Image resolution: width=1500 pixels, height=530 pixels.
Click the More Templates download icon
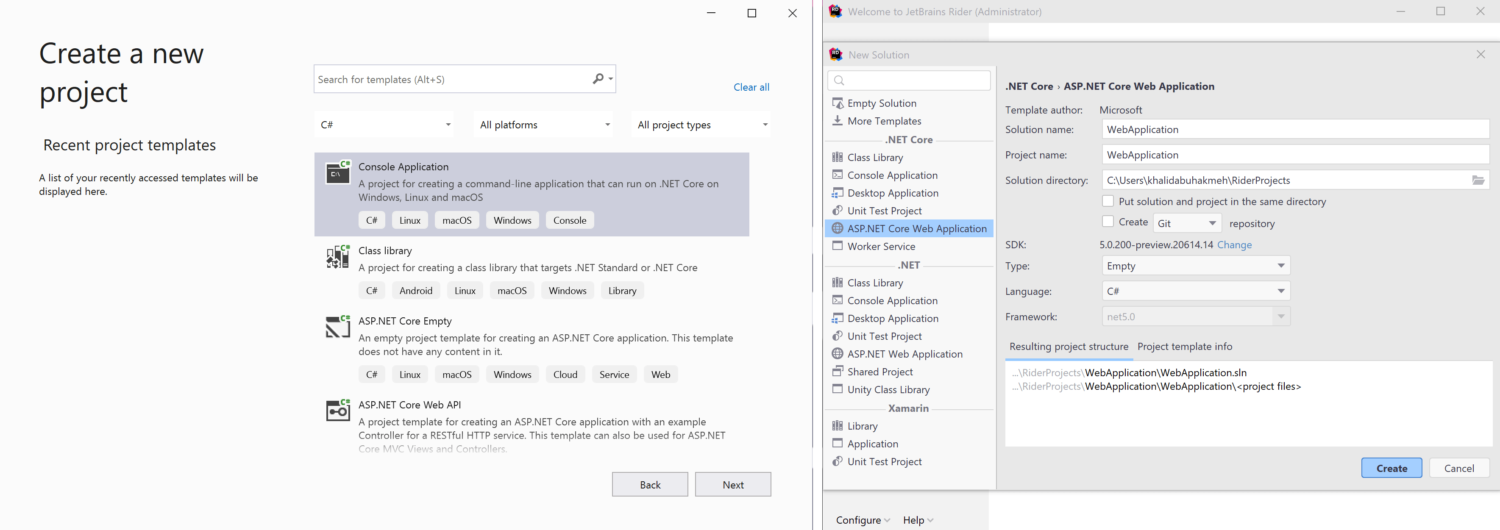pyautogui.click(x=838, y=120)
